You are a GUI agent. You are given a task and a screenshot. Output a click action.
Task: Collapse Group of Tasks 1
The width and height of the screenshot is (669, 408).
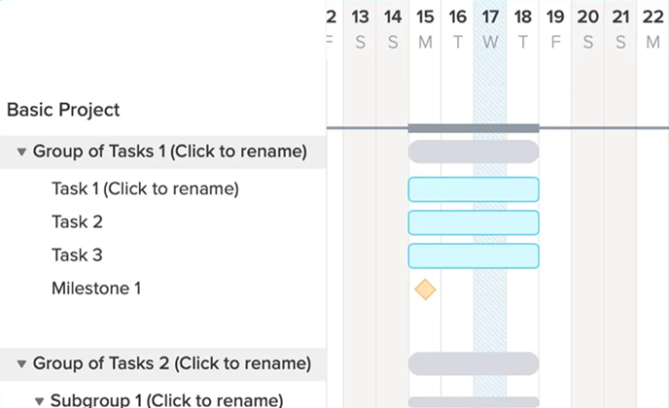[21, 153]
